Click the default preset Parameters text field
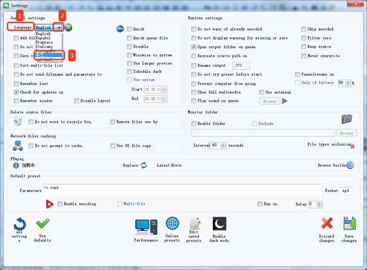Screen dimensions: 367x270 point(181,190)
